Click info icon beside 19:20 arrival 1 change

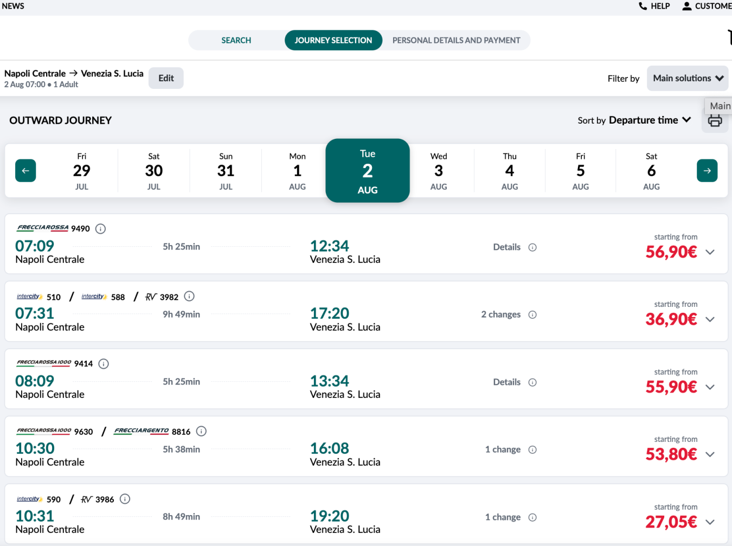532,518
